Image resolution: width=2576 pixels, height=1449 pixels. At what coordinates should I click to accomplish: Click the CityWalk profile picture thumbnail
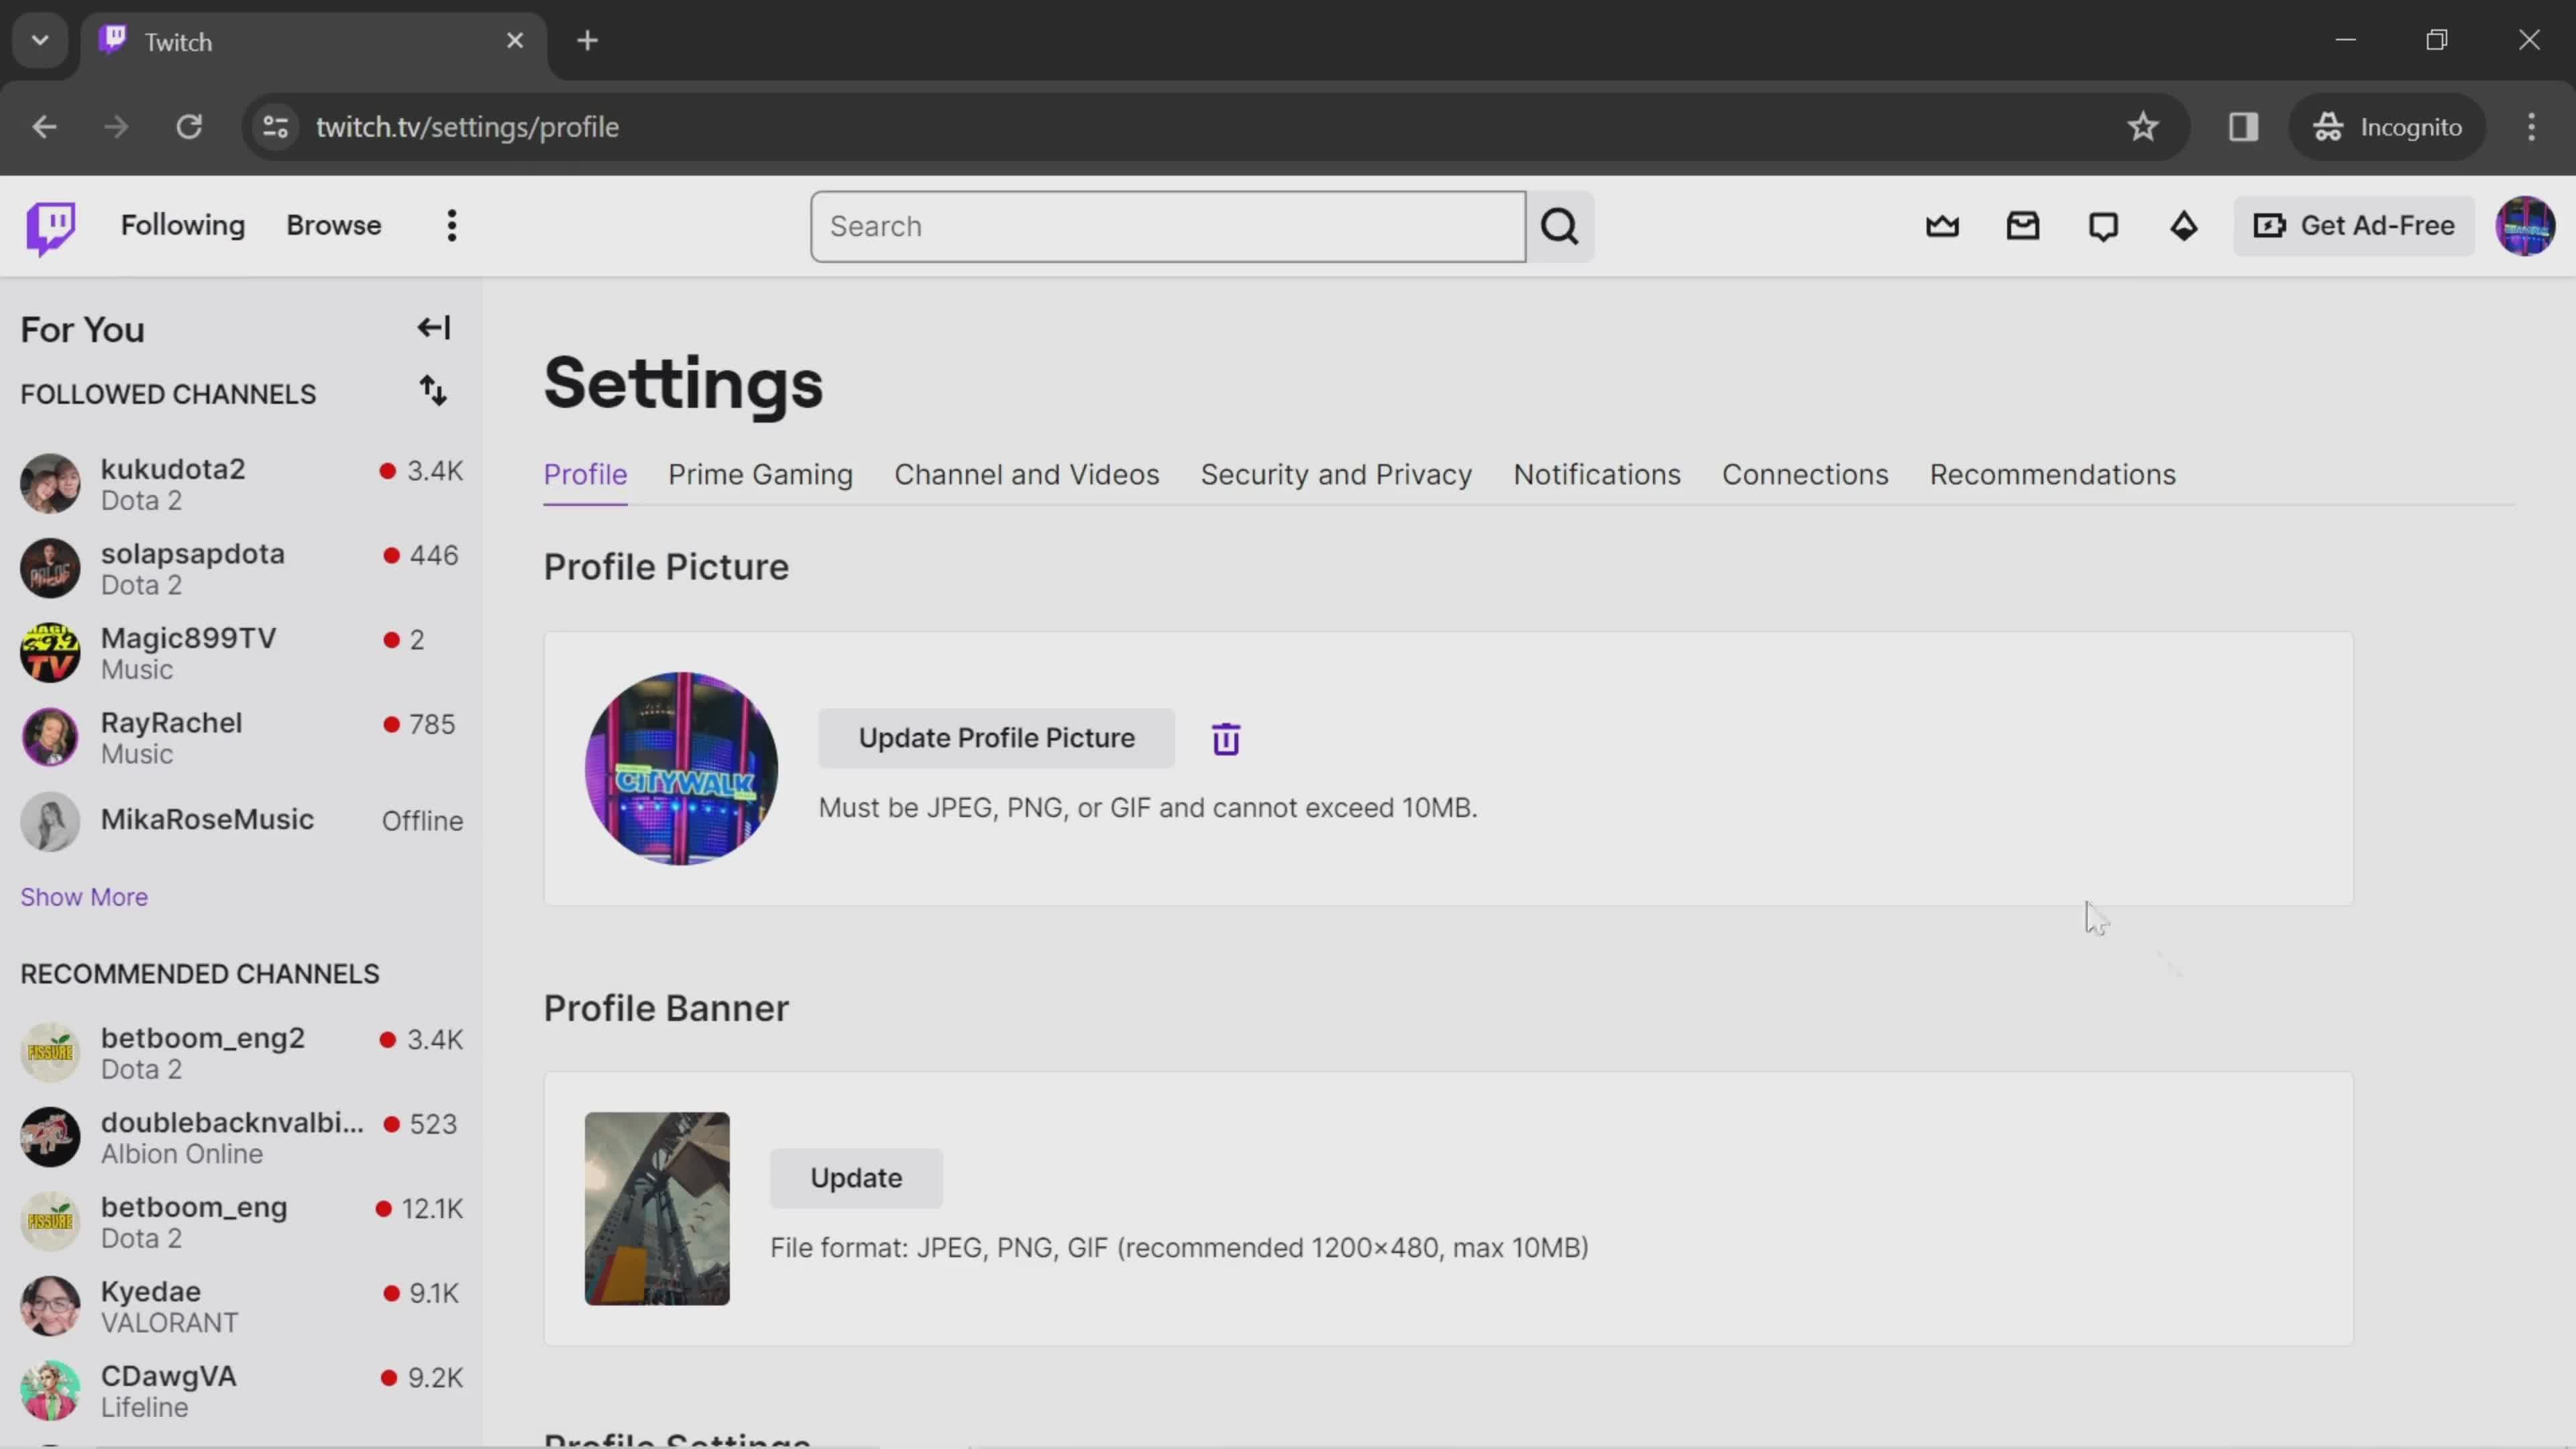(x=681, y=768)
